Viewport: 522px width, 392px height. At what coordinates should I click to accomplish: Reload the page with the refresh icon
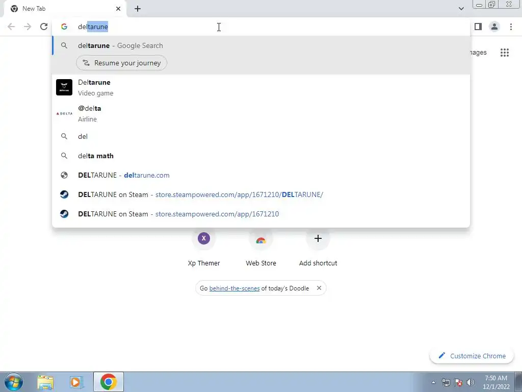click(44, 27)
